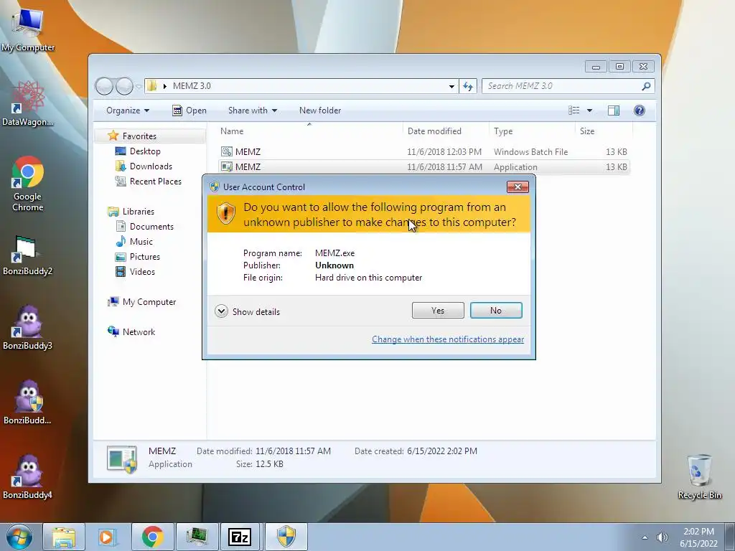
Task: Sort by Date modified column
Action: (x=445, y=131)
